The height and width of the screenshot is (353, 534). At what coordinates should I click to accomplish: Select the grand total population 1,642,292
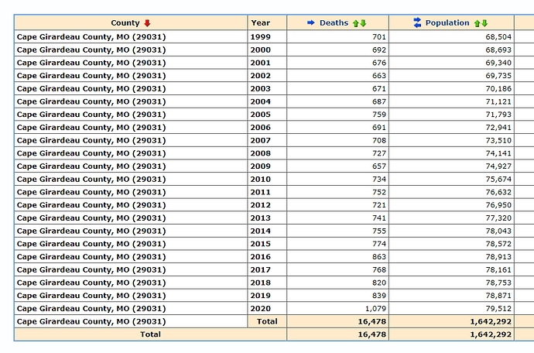[x=452, y=334]
